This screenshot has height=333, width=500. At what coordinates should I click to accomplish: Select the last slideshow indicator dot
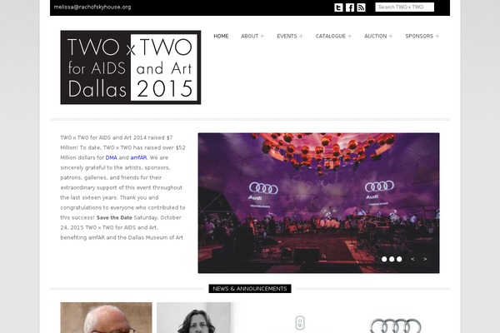[399, 259]
